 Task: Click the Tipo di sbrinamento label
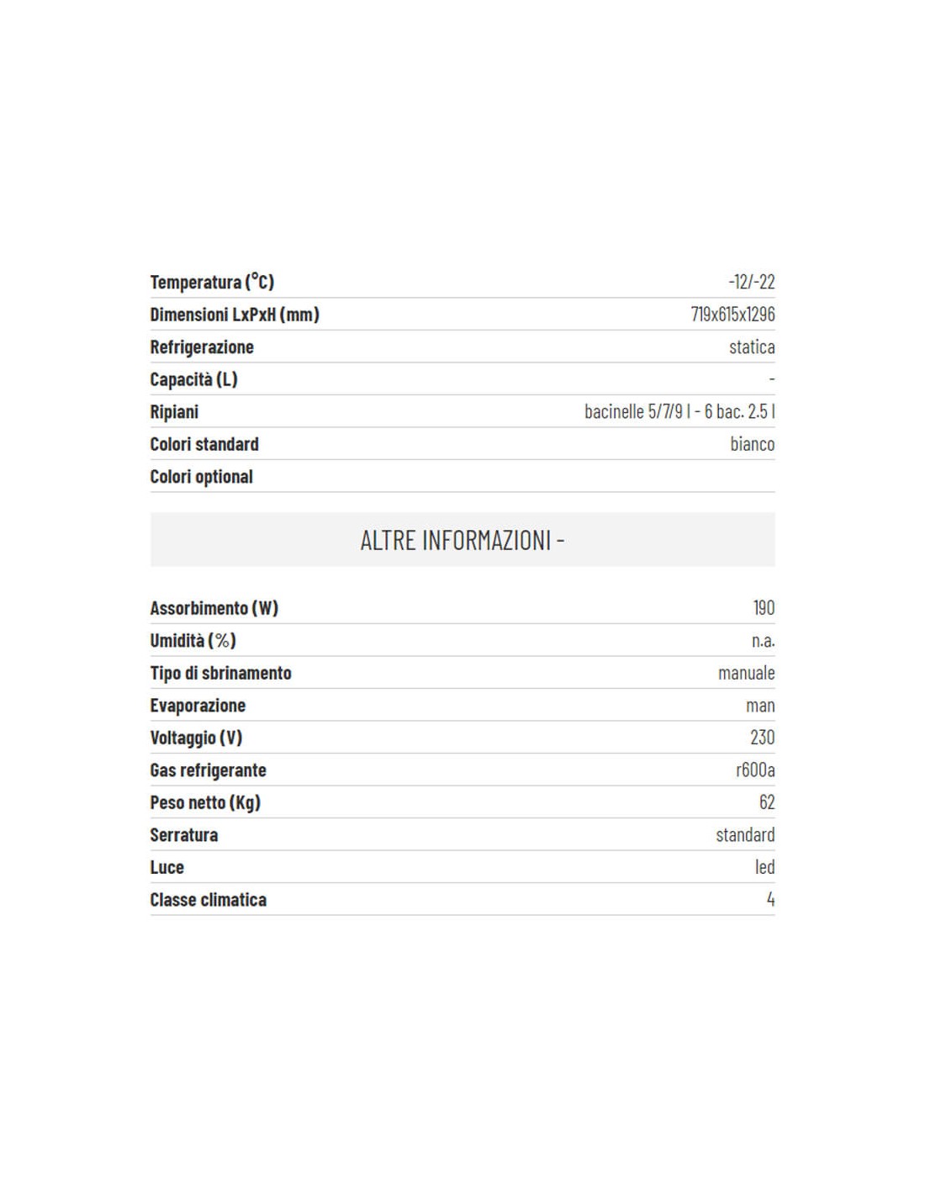coord(221,673)
